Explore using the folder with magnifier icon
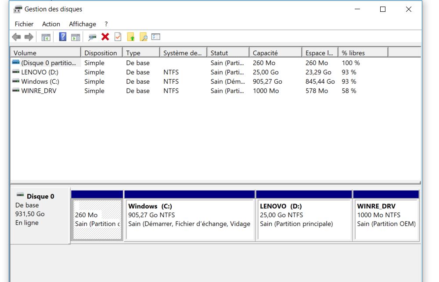The image size is (439, 282). [x=144, y=37]
